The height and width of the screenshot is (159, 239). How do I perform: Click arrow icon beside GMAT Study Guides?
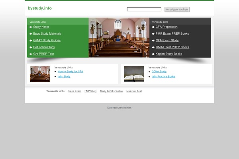pos(31,41)
